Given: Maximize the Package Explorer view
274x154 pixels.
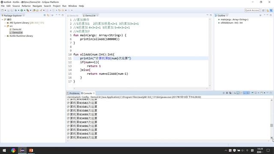Looking at the screenshot, I should coord(63,15).
